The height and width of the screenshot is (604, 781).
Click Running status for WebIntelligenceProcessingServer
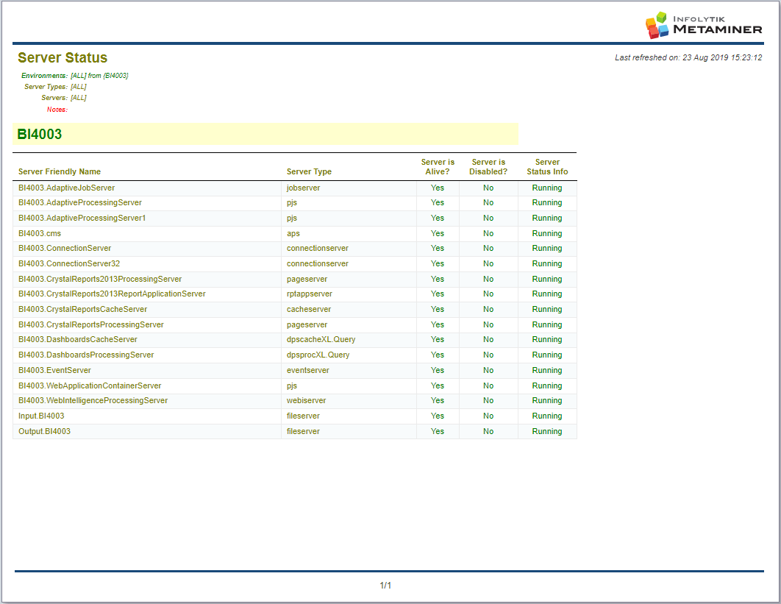547,401
